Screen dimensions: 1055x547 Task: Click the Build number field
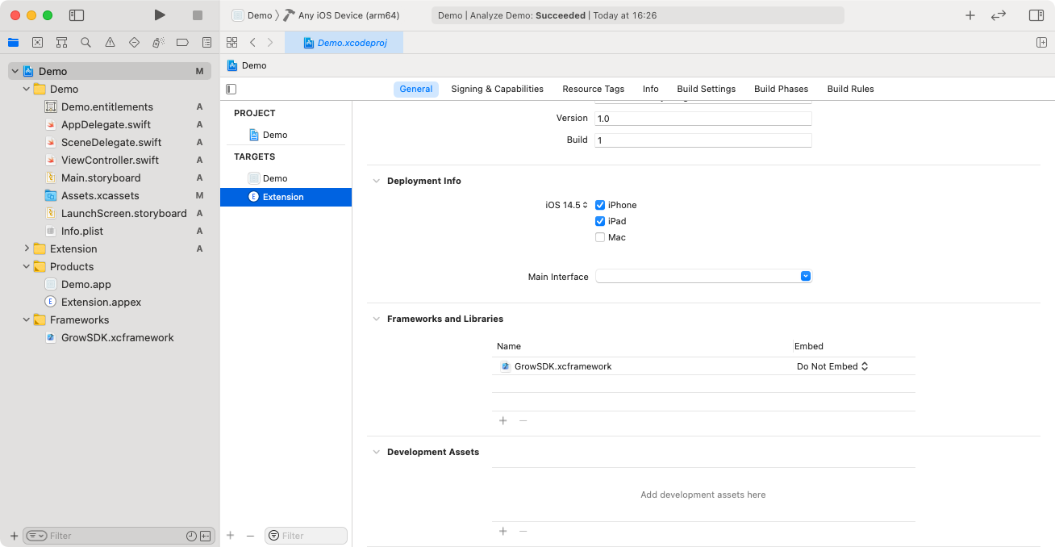703,140
